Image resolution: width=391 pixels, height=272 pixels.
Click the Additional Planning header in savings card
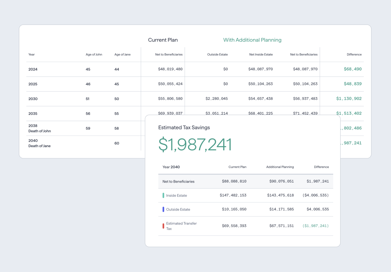(x=280, y=167)
